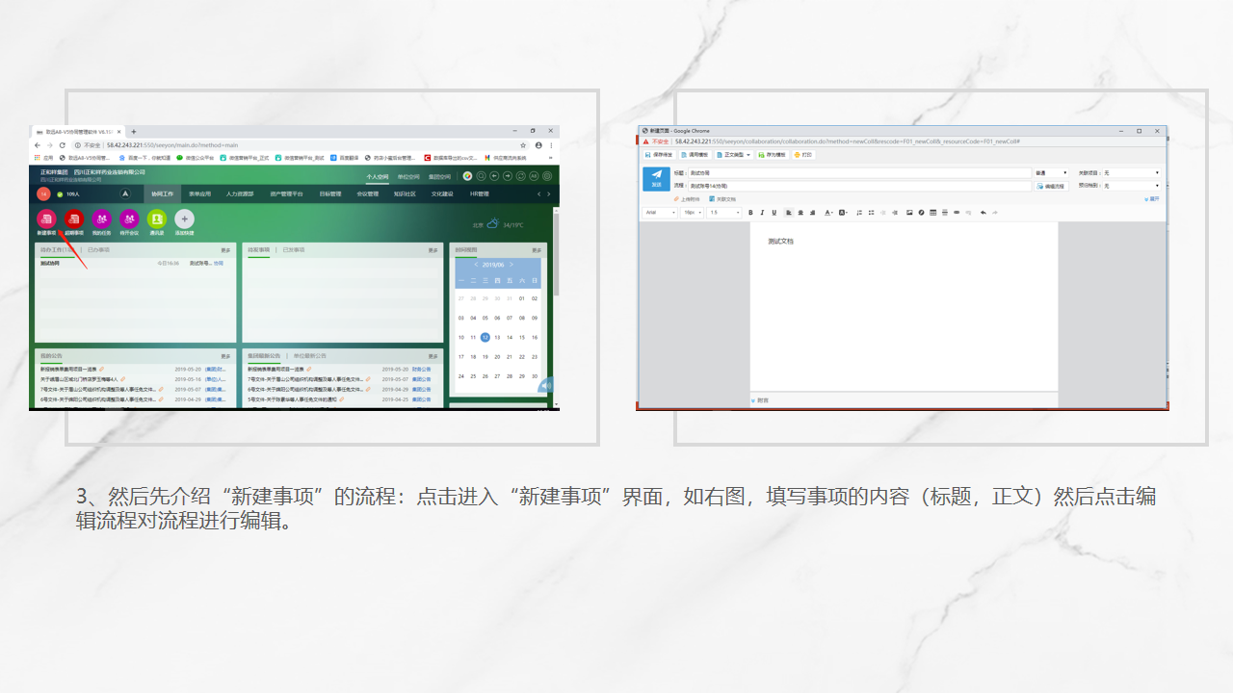This screenshot has height=693, width=1233.
Task: Select align-right in the editor toolbar
Action: [813, 212]
